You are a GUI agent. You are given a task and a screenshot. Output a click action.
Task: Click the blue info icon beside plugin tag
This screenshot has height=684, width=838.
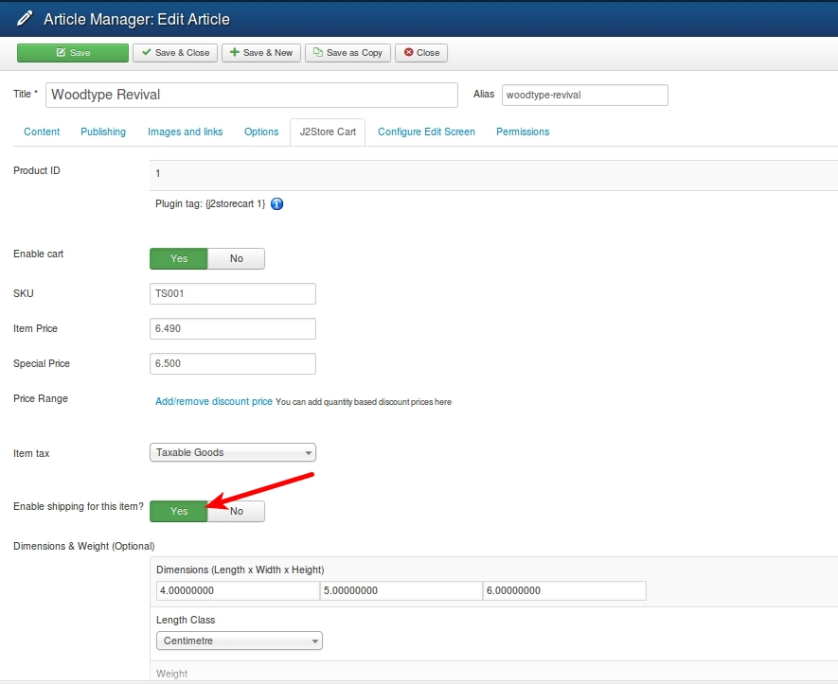[277, 203]
